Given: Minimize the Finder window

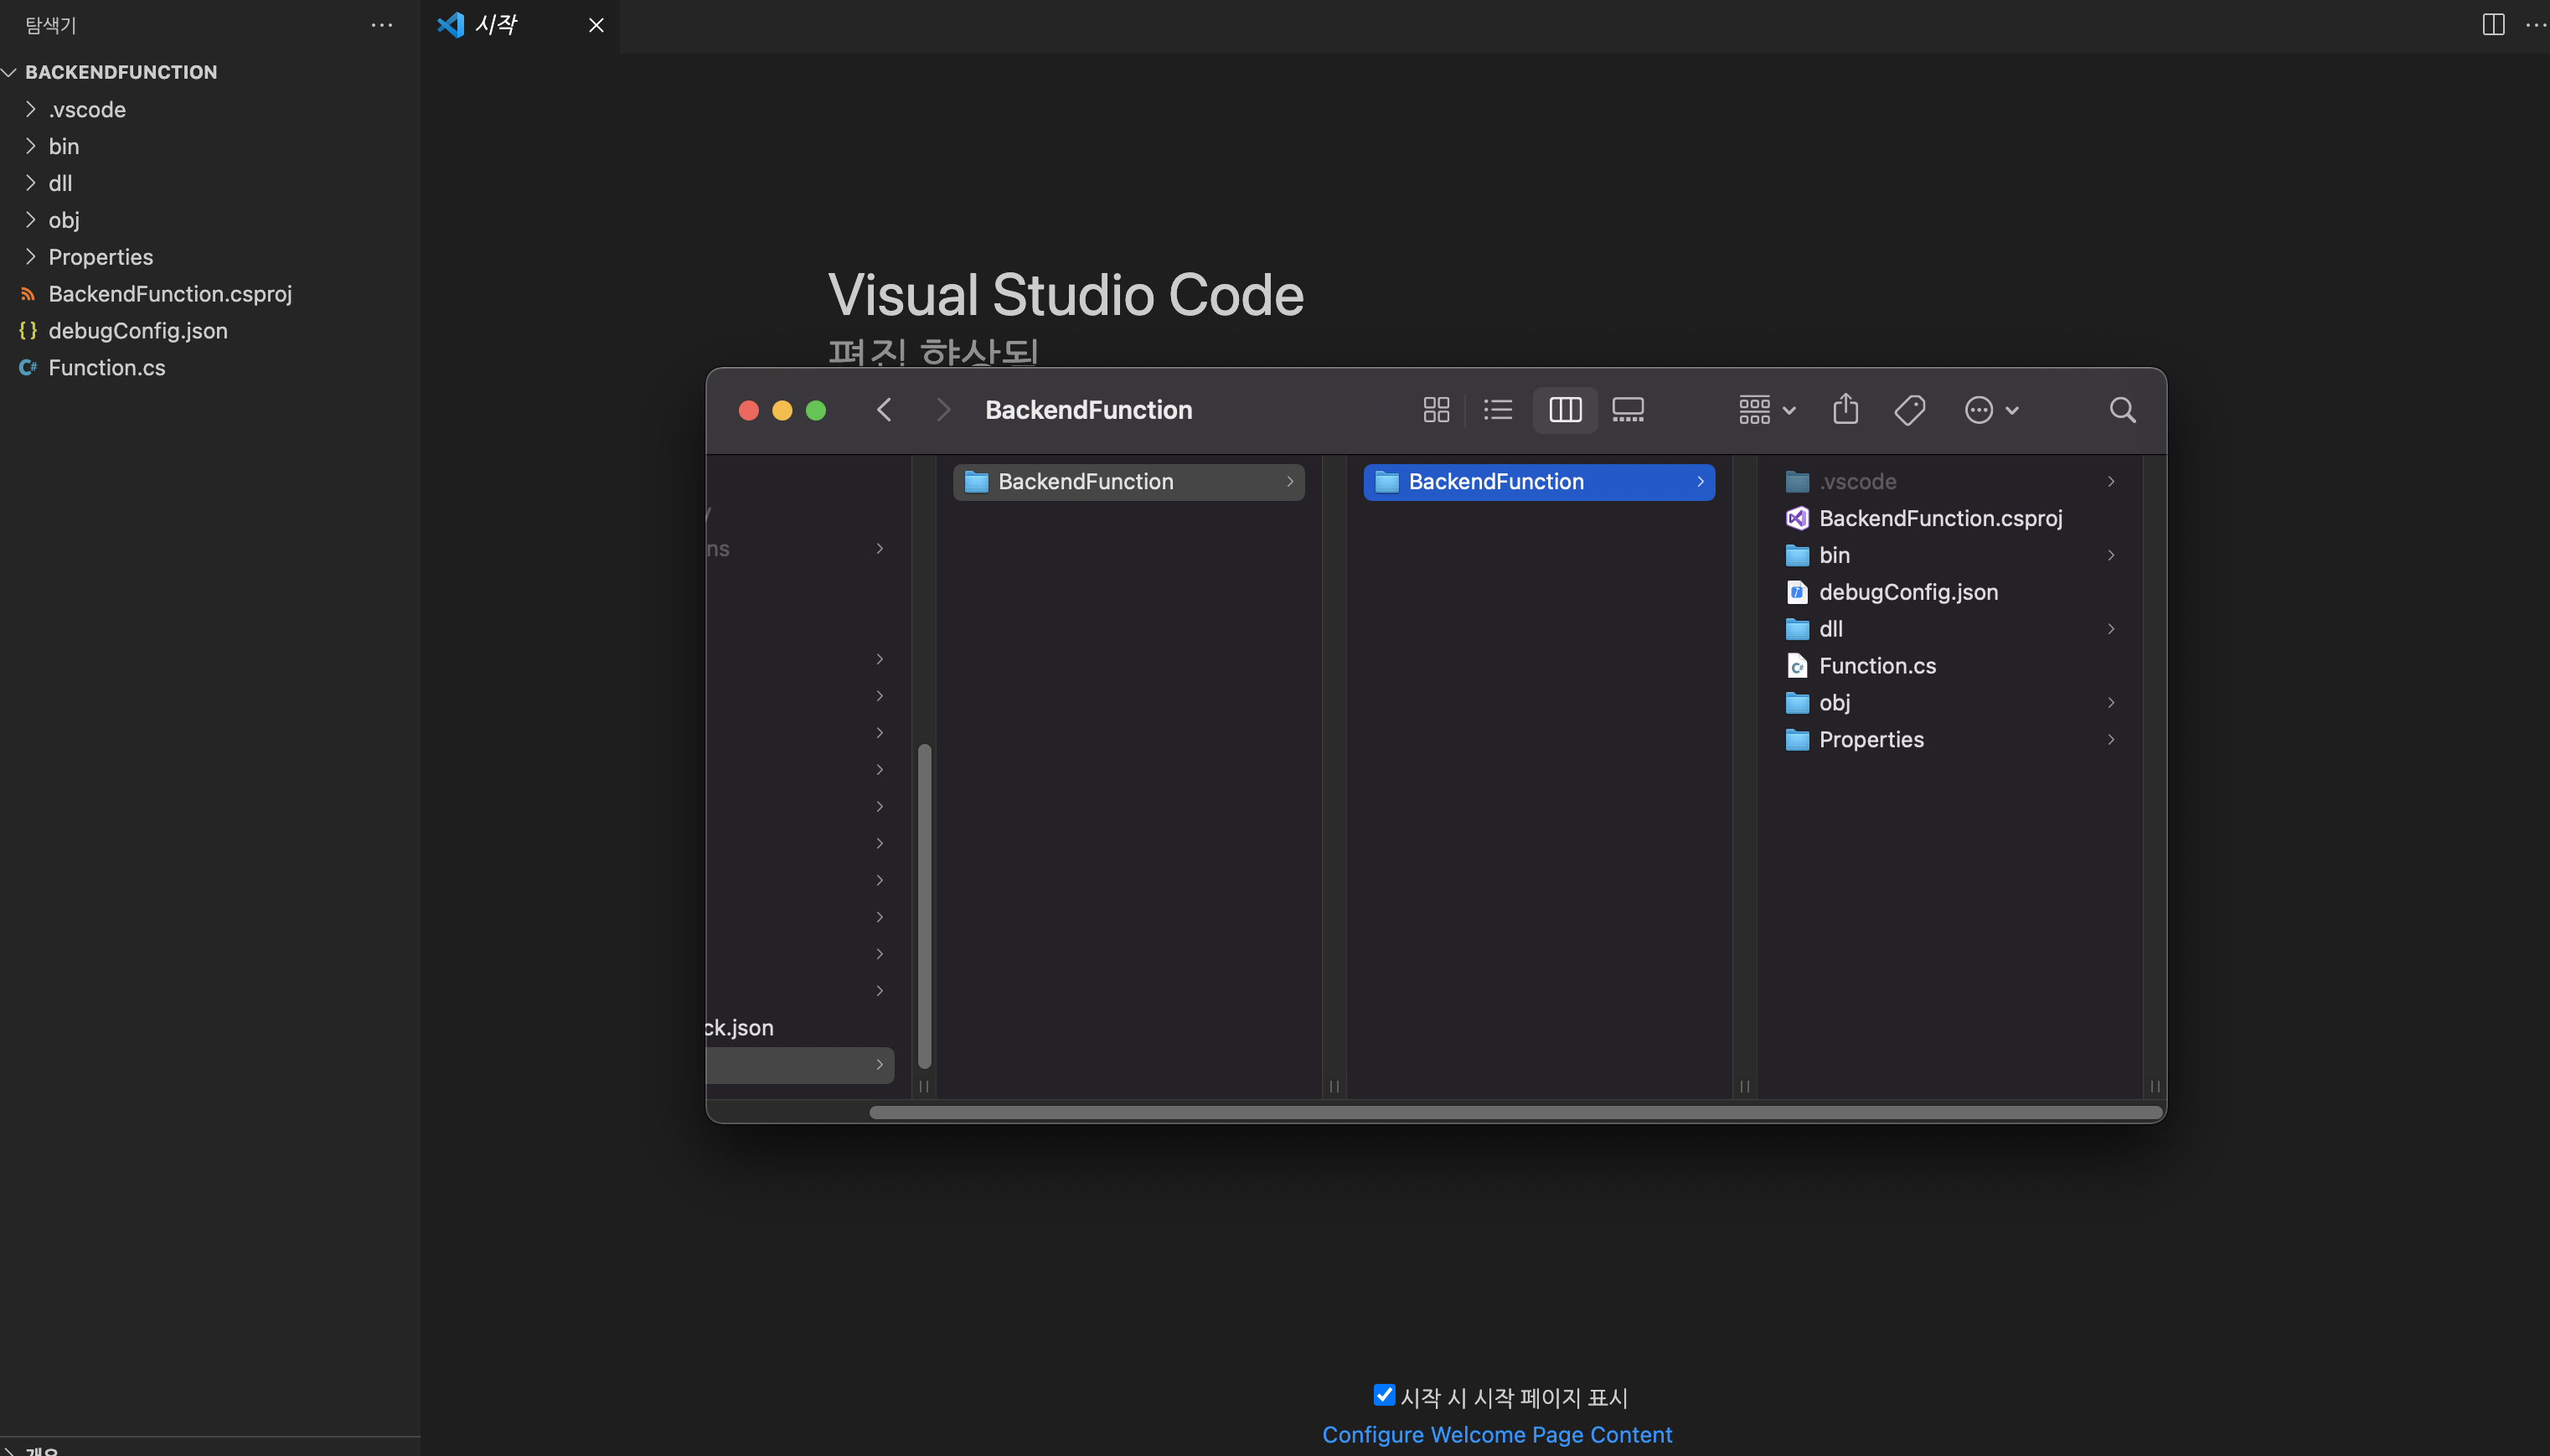Looking at the screenshot, I should pyautogui.click(x=782, y=410).
